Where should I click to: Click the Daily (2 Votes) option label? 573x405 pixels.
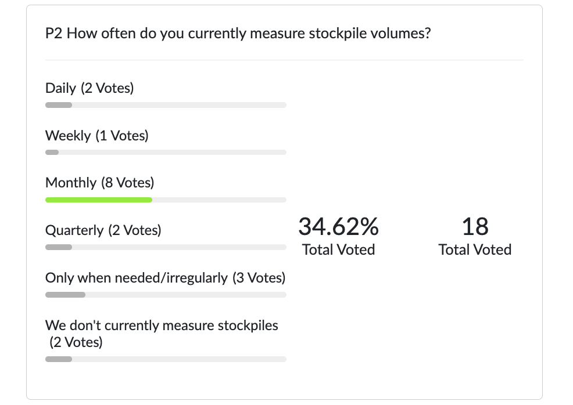click(89, 88)
